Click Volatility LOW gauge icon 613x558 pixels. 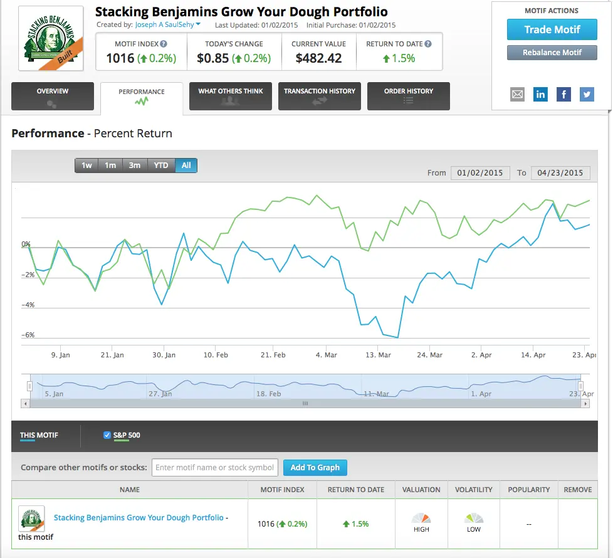474,518
